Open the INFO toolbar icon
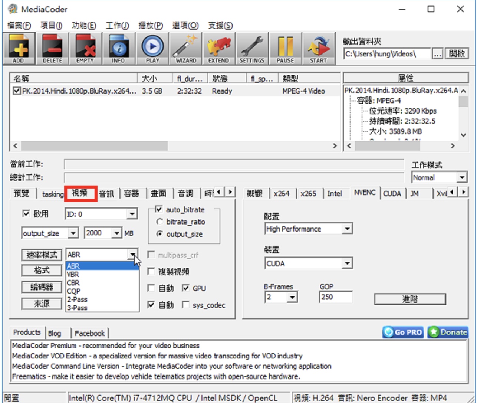477x403 pixels. point(119,49)
